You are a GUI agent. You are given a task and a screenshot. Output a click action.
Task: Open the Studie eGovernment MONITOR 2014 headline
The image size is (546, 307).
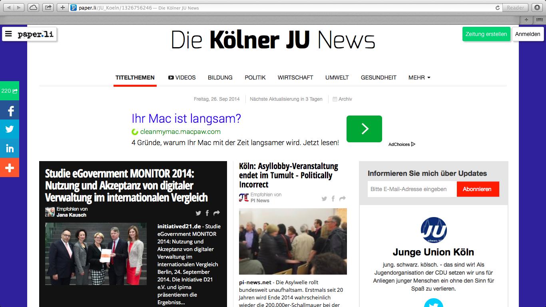[126, 185]
